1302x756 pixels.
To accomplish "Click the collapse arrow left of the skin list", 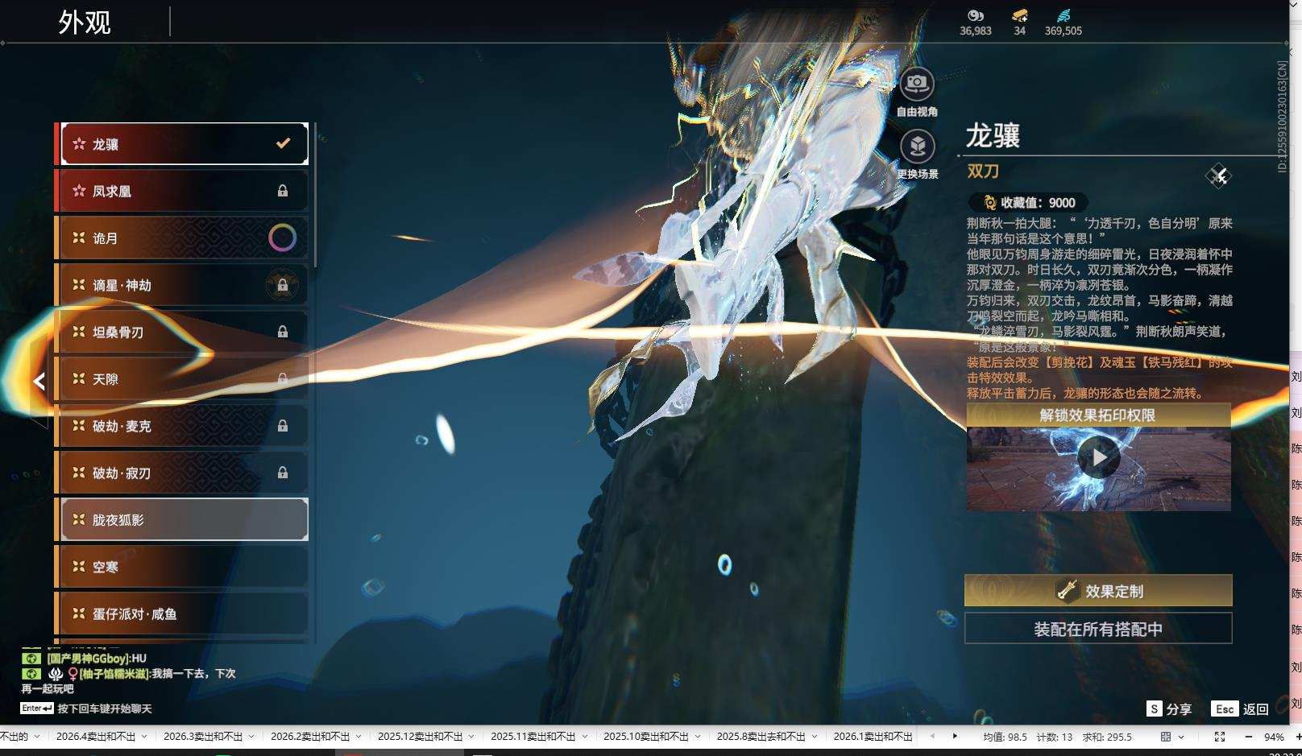I will coord(39,381).
